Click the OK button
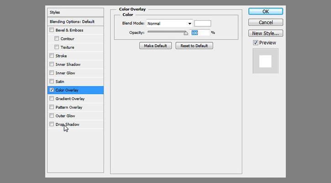This screenshot has width=331, height=183. (266, 11)
